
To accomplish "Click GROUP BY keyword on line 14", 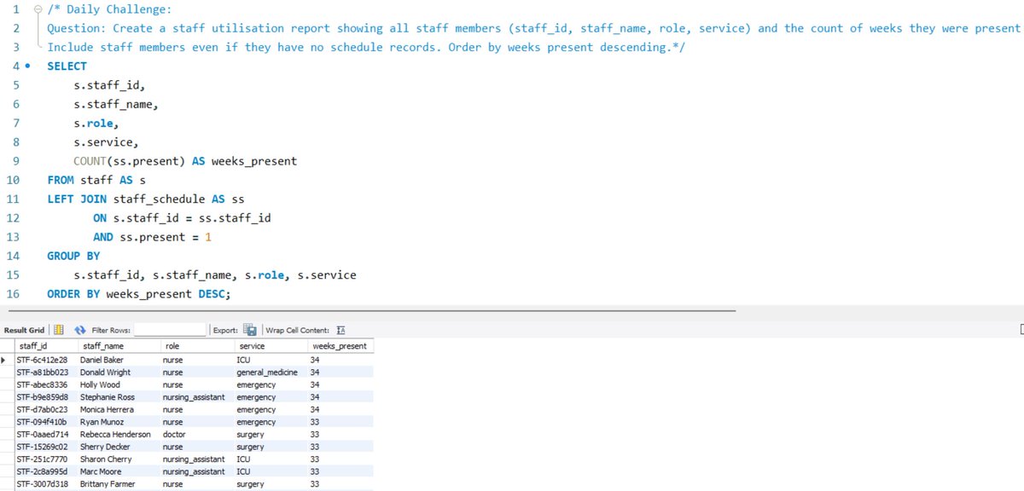I will 73,256.
